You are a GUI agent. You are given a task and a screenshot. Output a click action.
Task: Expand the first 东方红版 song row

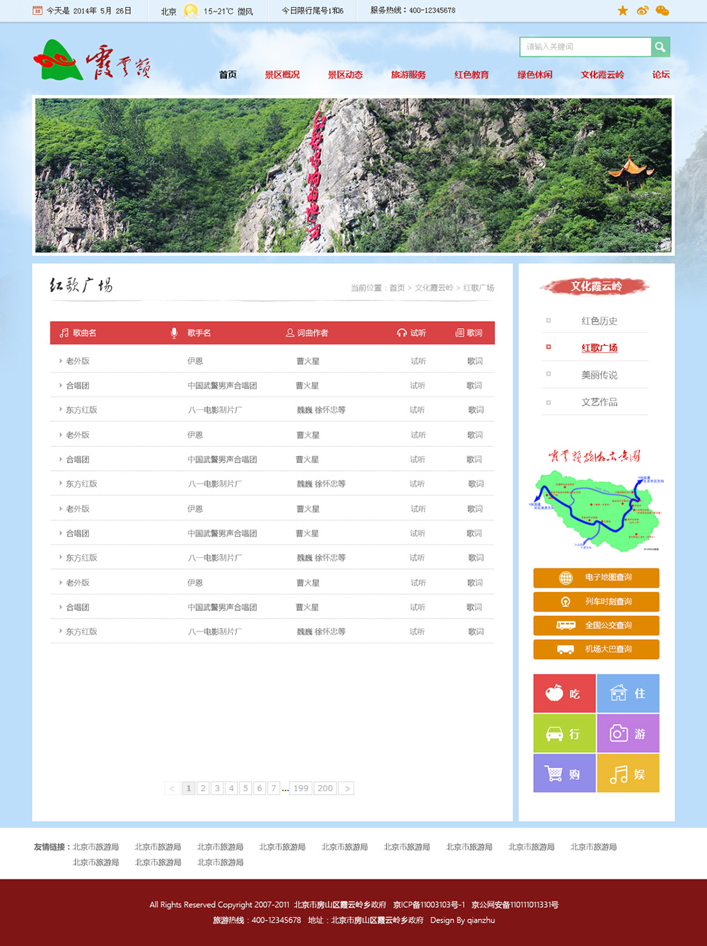click(x=81, y=410)
